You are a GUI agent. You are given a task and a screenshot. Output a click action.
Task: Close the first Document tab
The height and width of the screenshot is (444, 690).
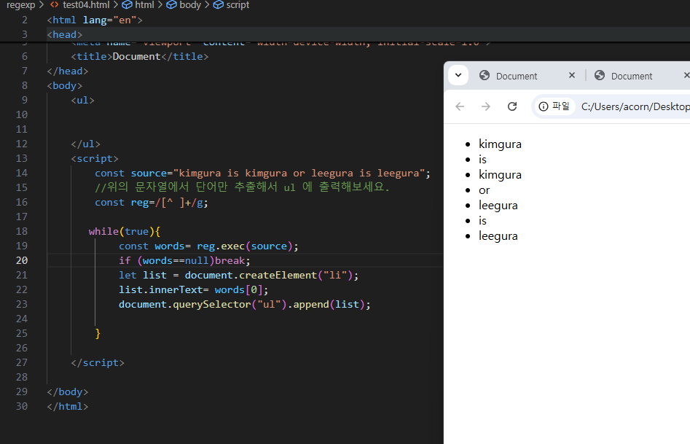coord(572,75)
